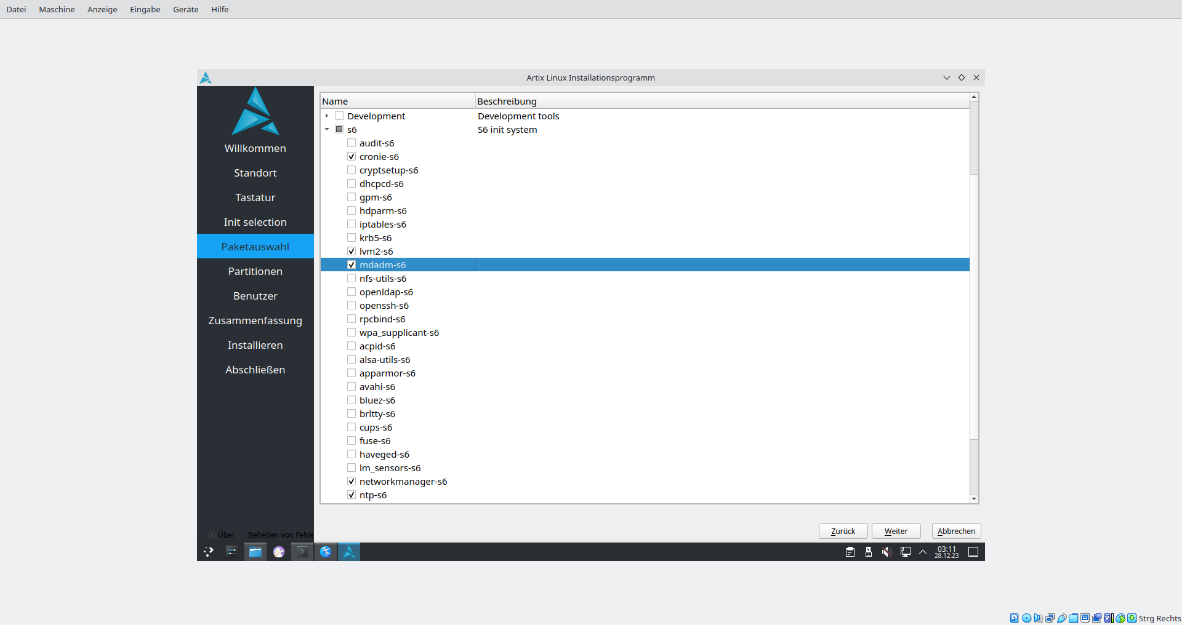Select the bluez-s6 row
The height and width of the screenshot is (625, 1182).
coord(645,400)
